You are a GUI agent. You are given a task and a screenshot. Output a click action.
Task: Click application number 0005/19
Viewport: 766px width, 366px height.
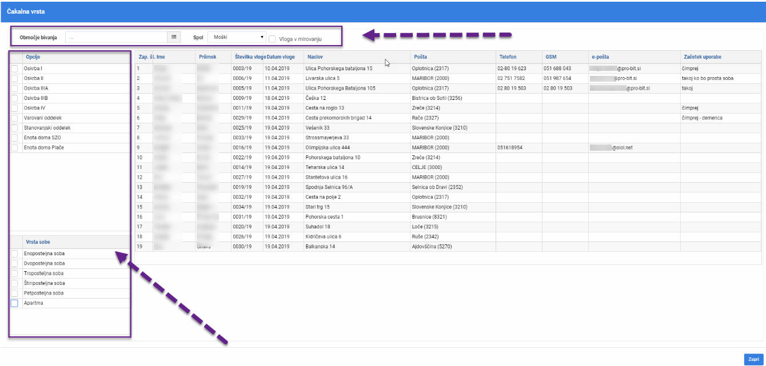(x=242, y=89)
